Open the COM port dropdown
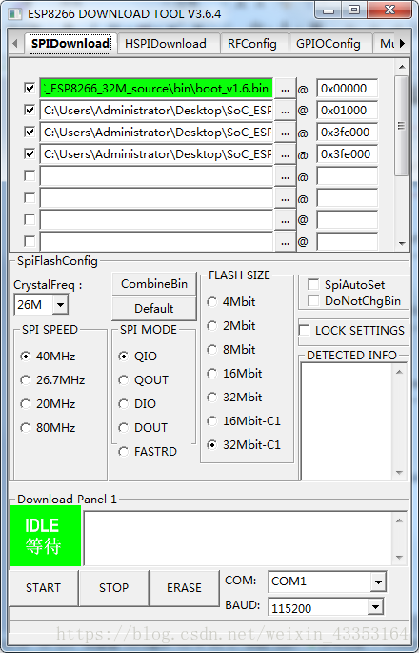Image resolution: width=419 pixels, height=653 pixels. click(x=378, y=582)
